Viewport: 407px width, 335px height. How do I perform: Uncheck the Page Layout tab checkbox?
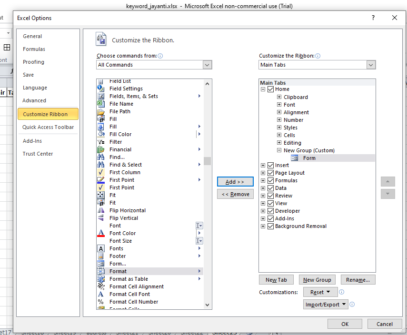270,173
